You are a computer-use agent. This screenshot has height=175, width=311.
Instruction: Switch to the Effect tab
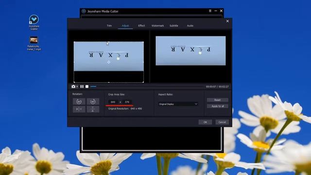coord(141,26)
